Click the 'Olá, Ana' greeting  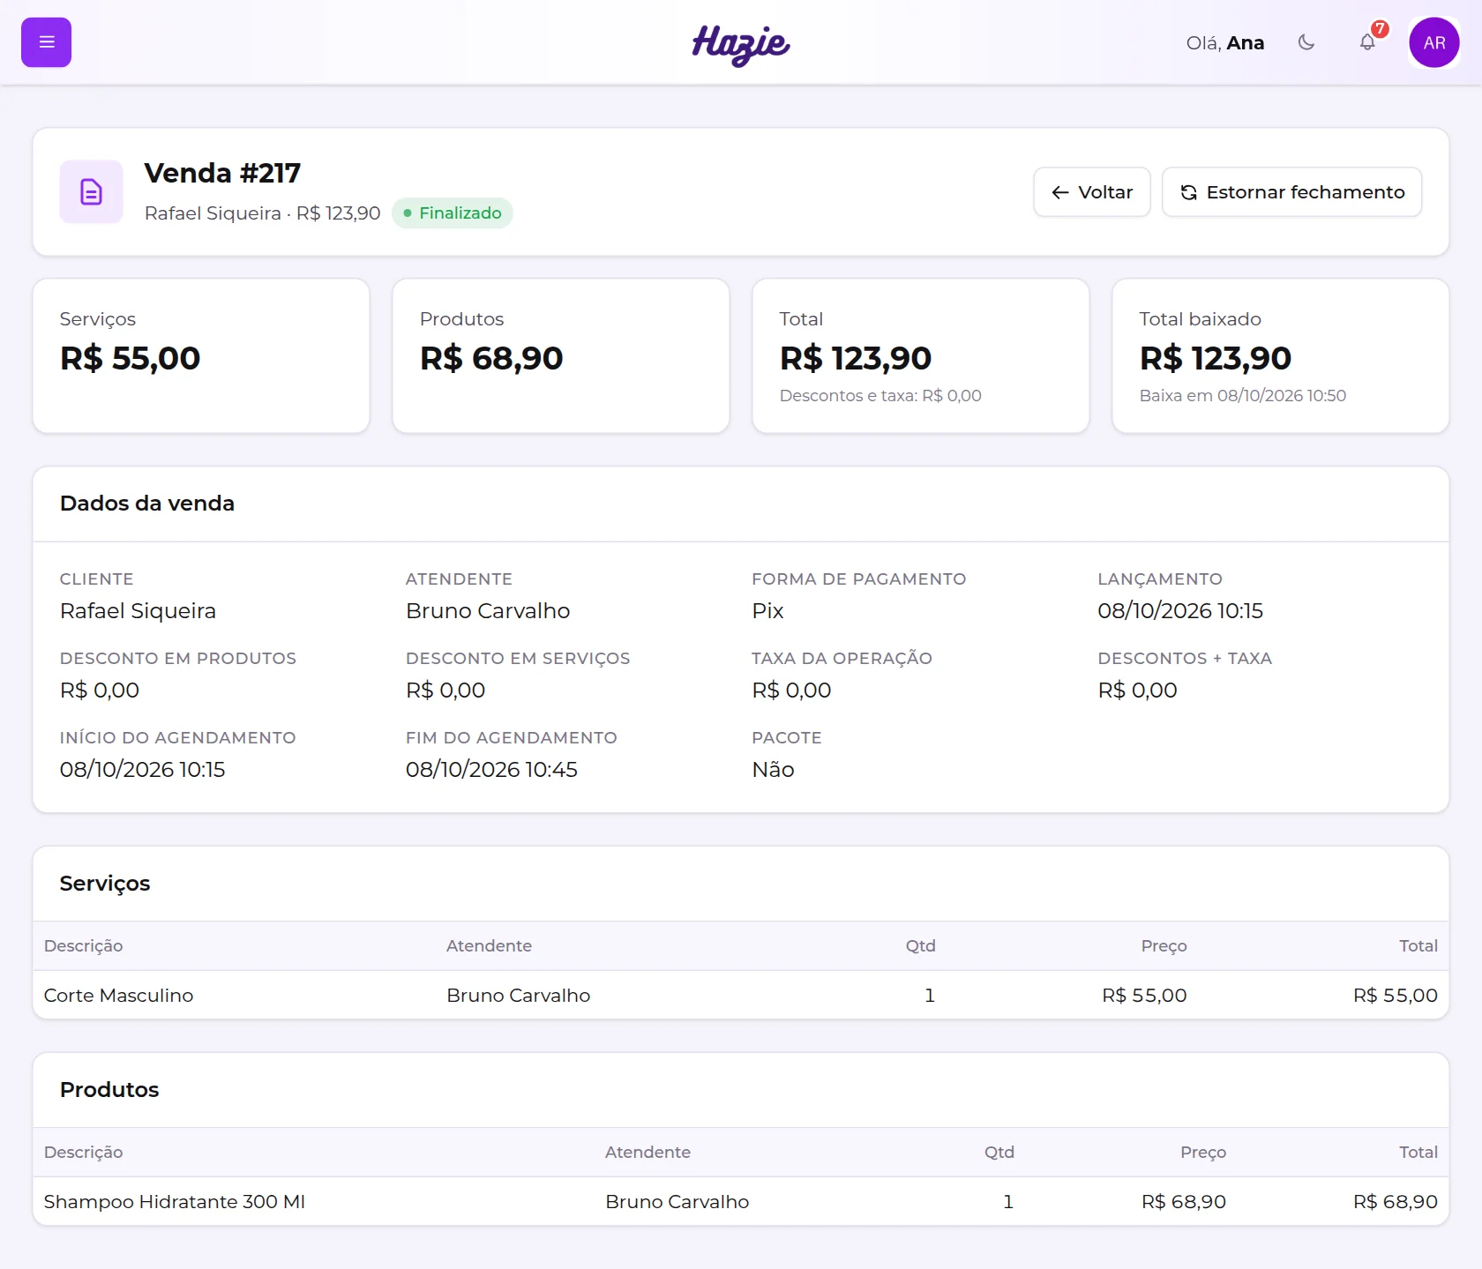click(1225, 43)
